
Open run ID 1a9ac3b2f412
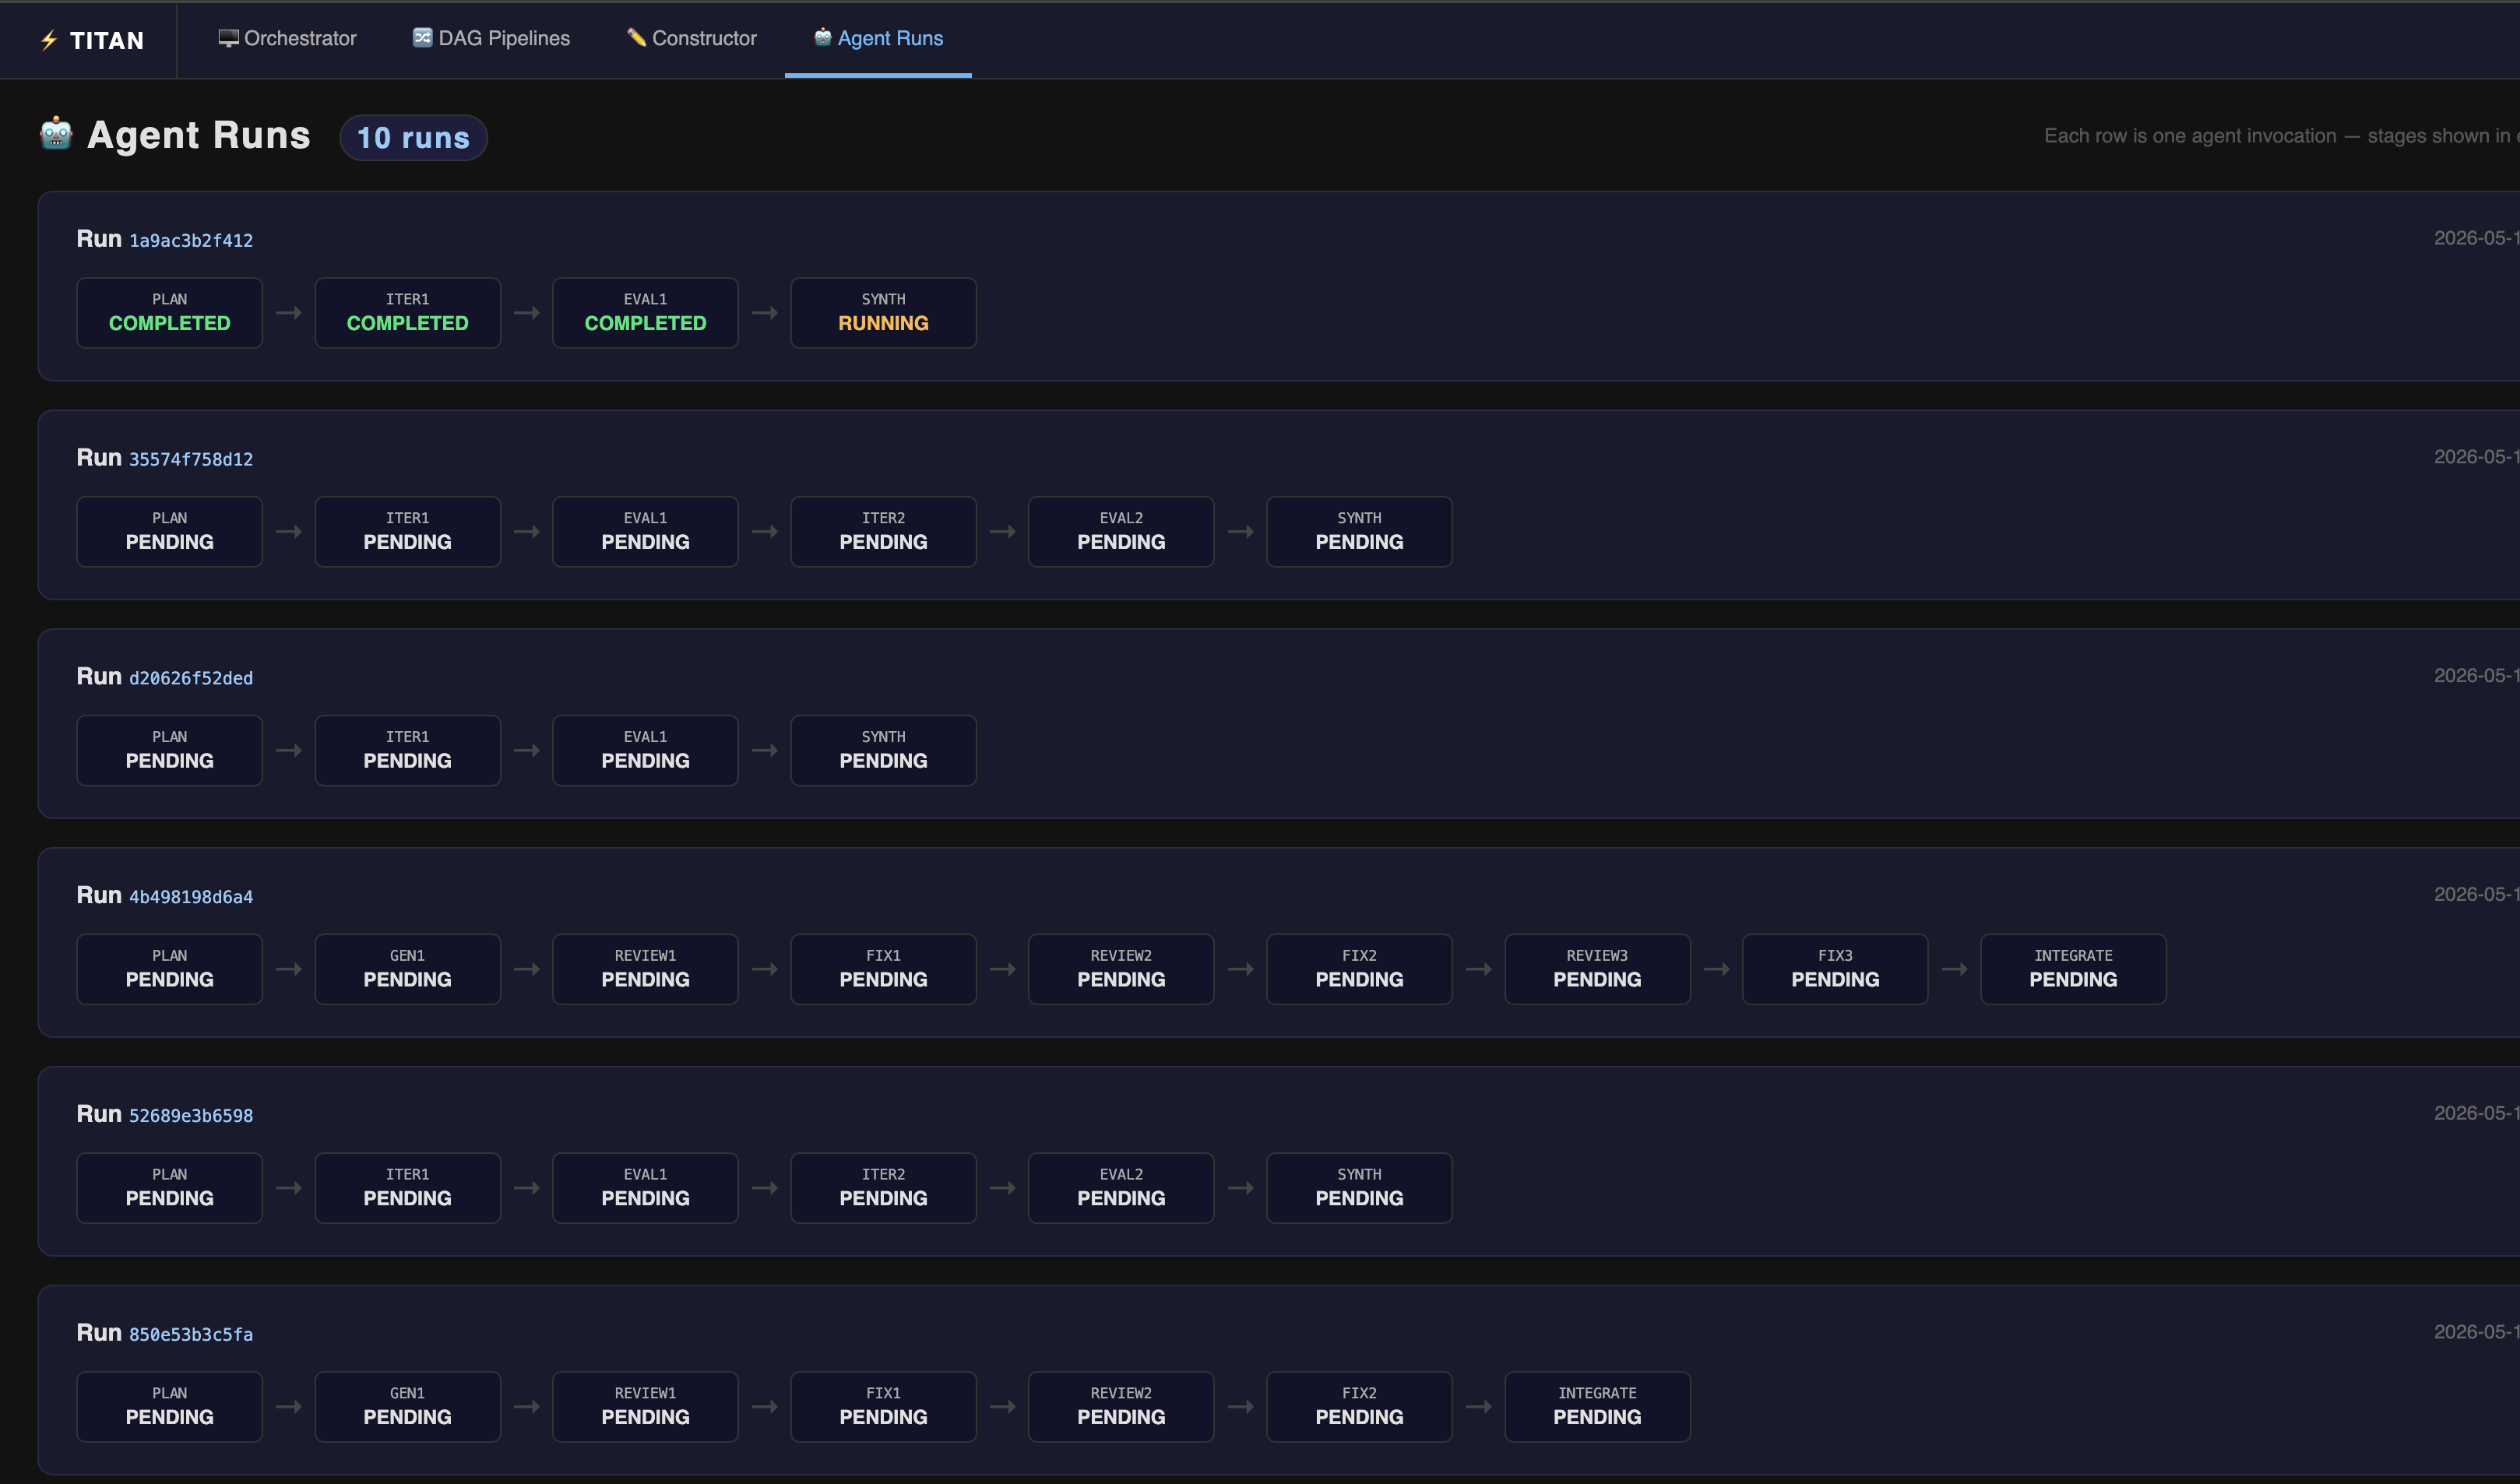pyautogui.click(x=191, y=241)
